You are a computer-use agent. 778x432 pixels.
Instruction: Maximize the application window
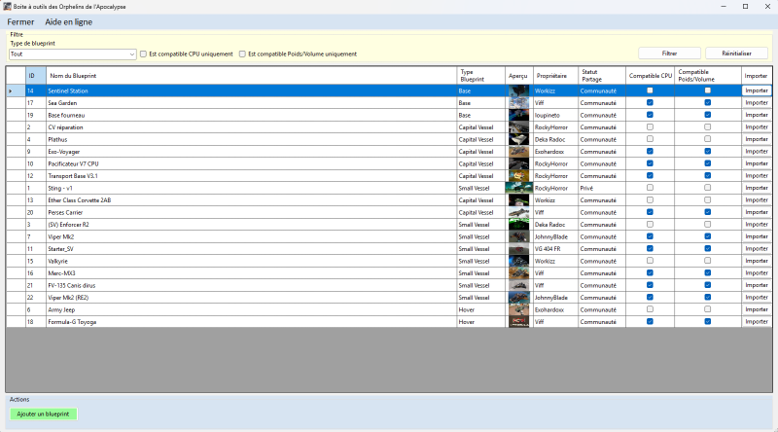[745, 7]
